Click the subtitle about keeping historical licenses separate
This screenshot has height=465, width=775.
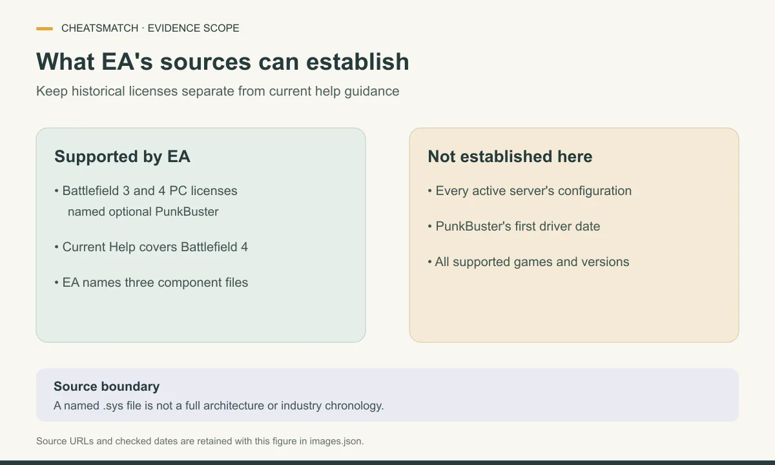[218, 91]
